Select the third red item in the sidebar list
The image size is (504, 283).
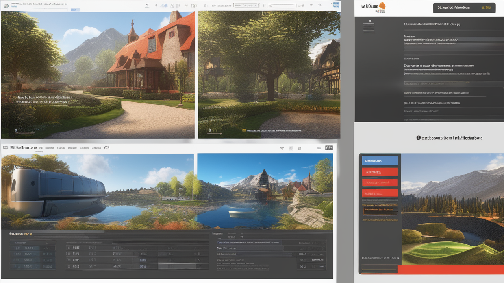click(380, 193)
